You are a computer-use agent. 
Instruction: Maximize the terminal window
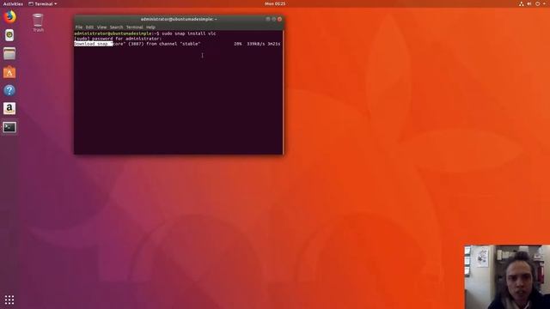[274, 19]
